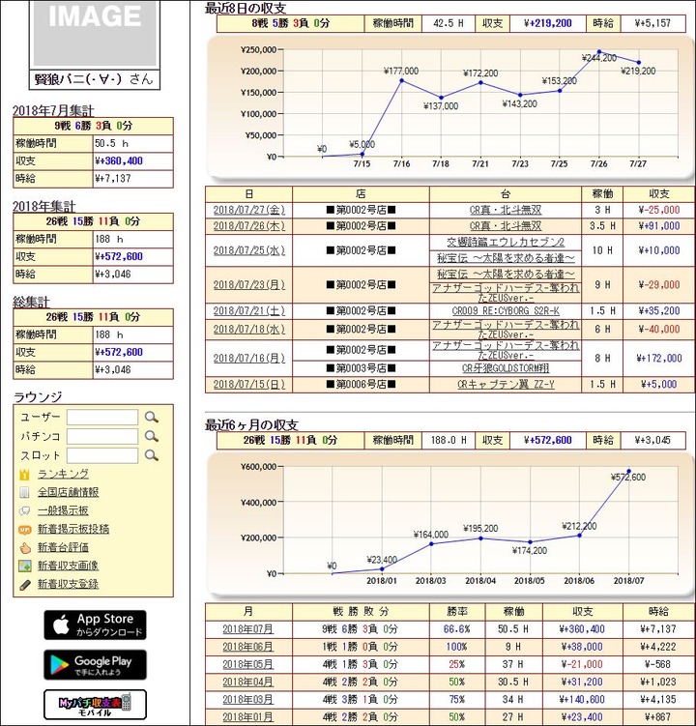
Task: Open the ランキング link
Action: click(x=63, y=474)
